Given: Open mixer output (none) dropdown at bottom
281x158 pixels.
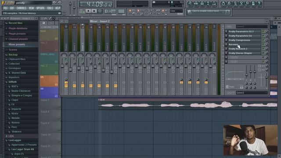Looking at the screenshot, I should click(x=252, y=93).
